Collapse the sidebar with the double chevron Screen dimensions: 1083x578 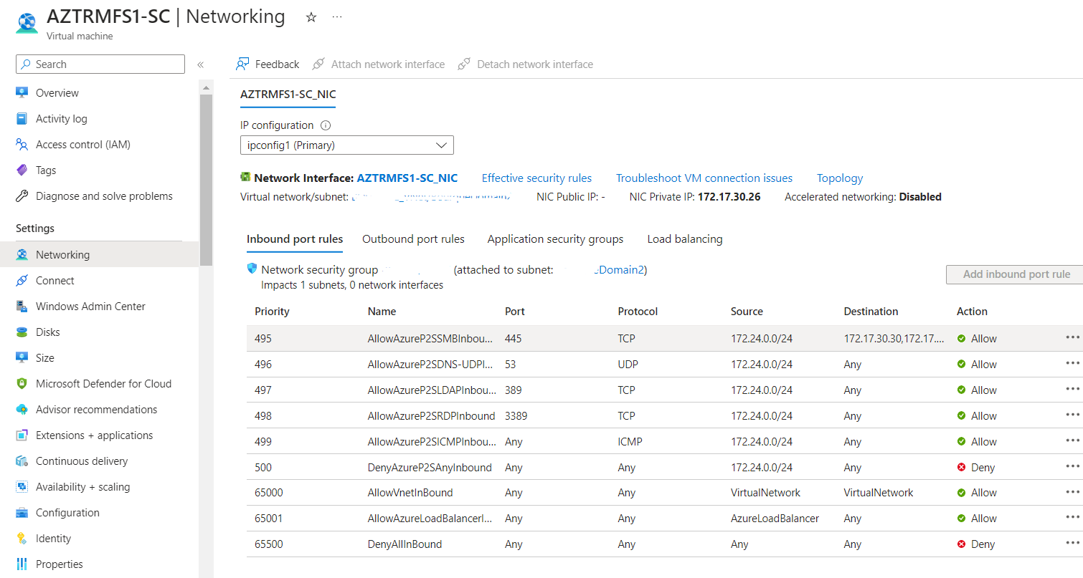pos(200,64)
